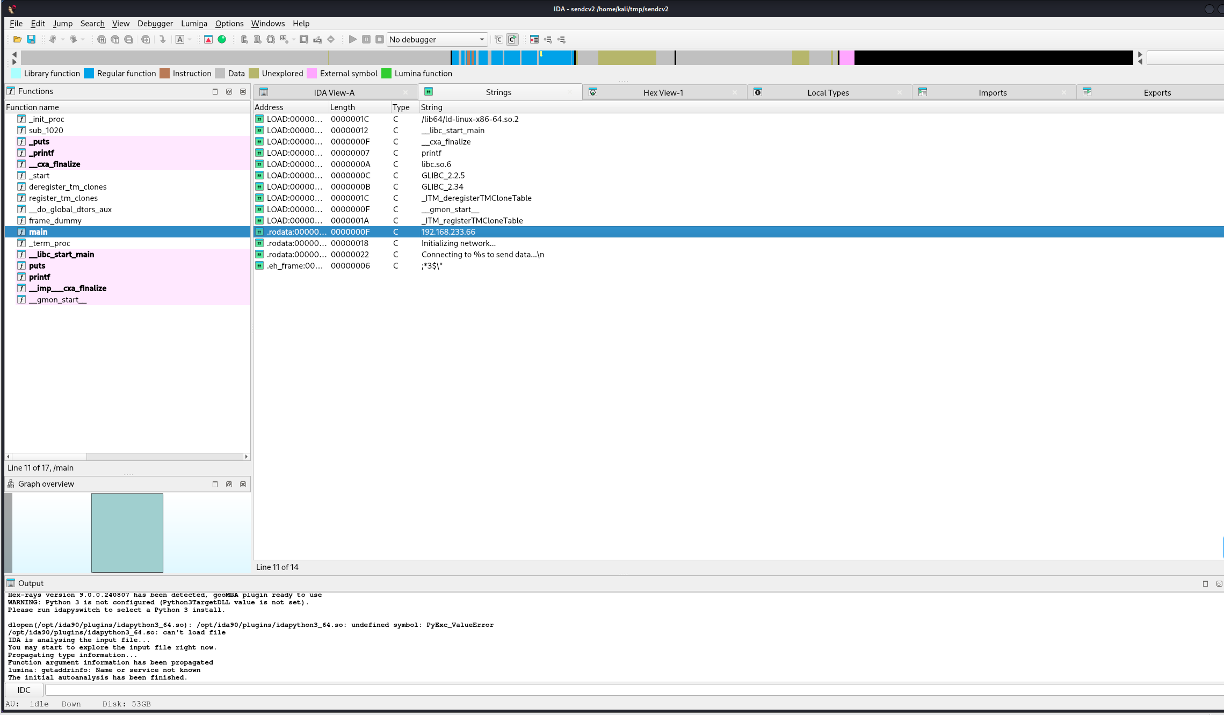1224x715 pixels.
Task: Sort strings by Length column header
Action: click(343, 107)
